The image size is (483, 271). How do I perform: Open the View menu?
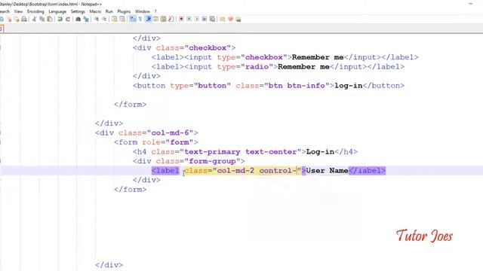18,11
